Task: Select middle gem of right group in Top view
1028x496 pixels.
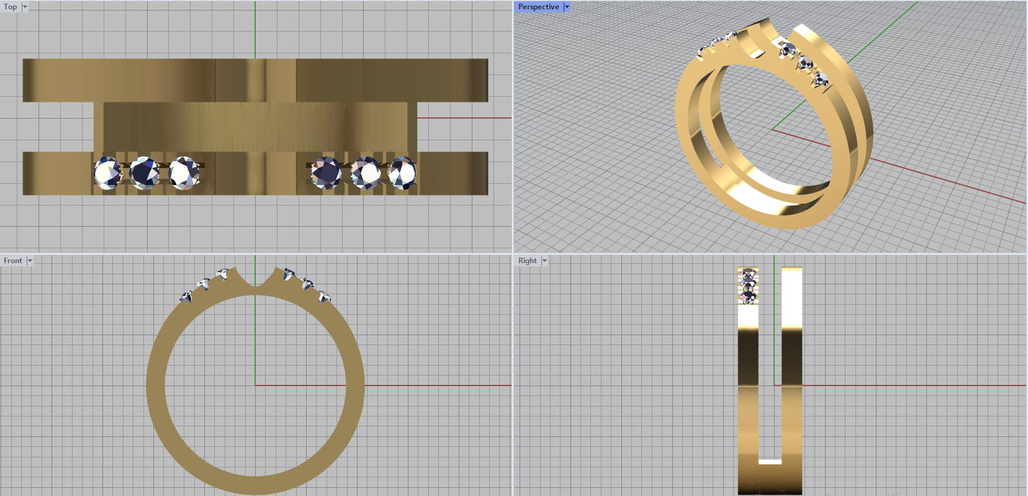Action: [366, 173]
